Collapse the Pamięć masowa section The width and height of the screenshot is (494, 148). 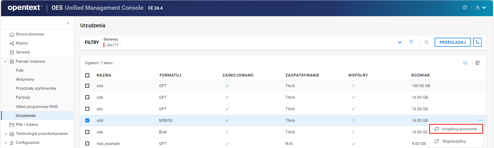[6, 62]
